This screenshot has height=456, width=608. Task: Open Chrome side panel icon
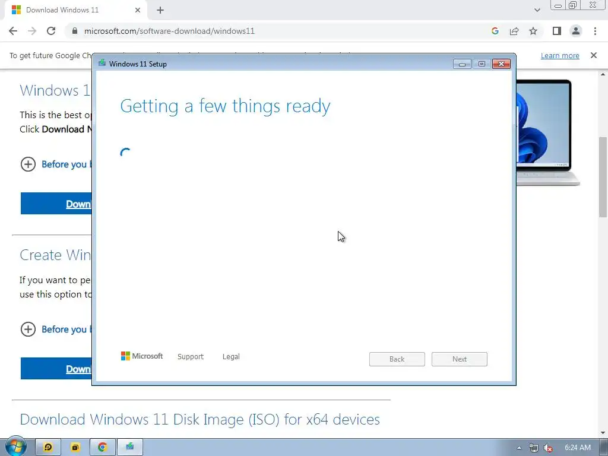pyautogui.click(x=557, y=31)
